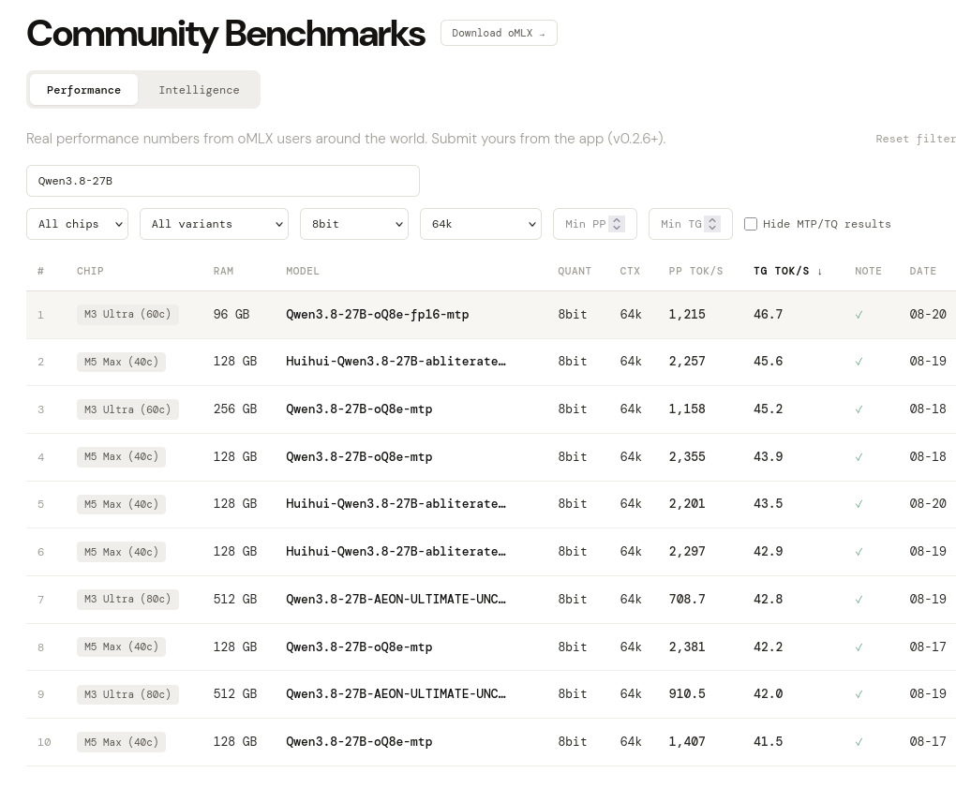Sort by CTX column header
This screenshot has height=788, width=956.
[630, 271]
